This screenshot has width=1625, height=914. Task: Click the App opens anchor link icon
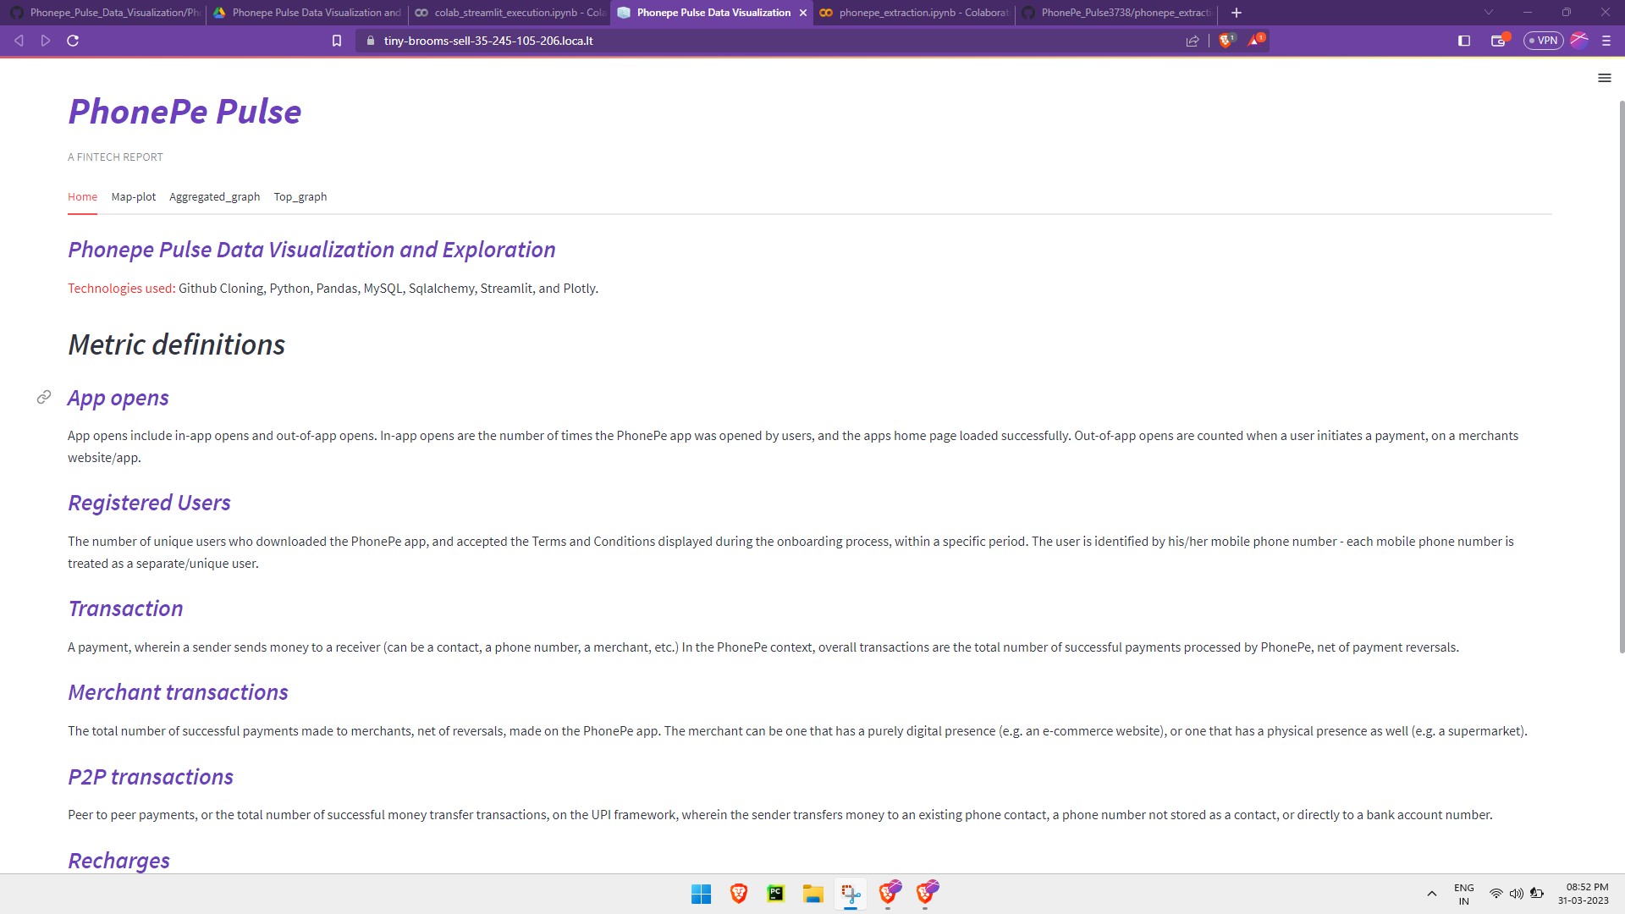(x=44, y=397)
